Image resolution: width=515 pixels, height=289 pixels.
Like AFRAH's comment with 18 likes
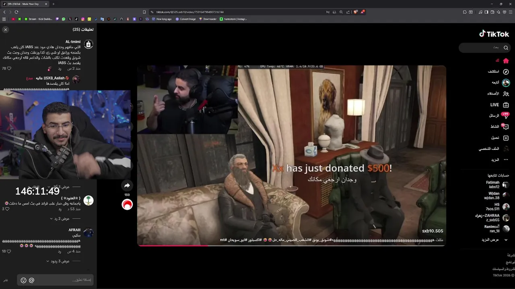(x=8, y=251)
